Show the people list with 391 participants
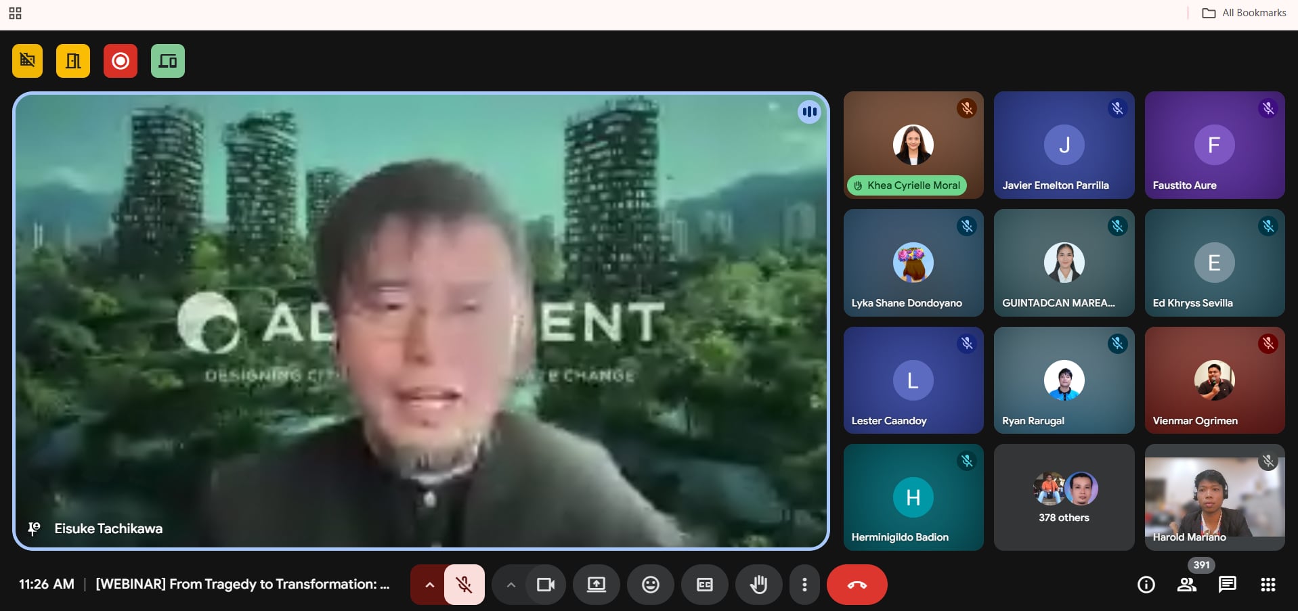Image resolution: width=1298 pixels, height=611 pixels. click(1186, 585)
